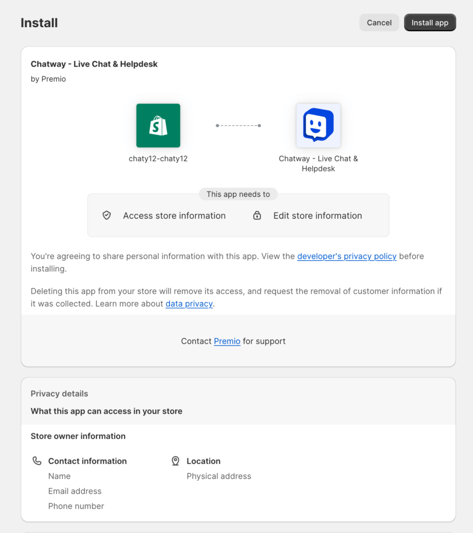473x533 pixels.
Task: Click the Edit store information permission
Action: 317,215
